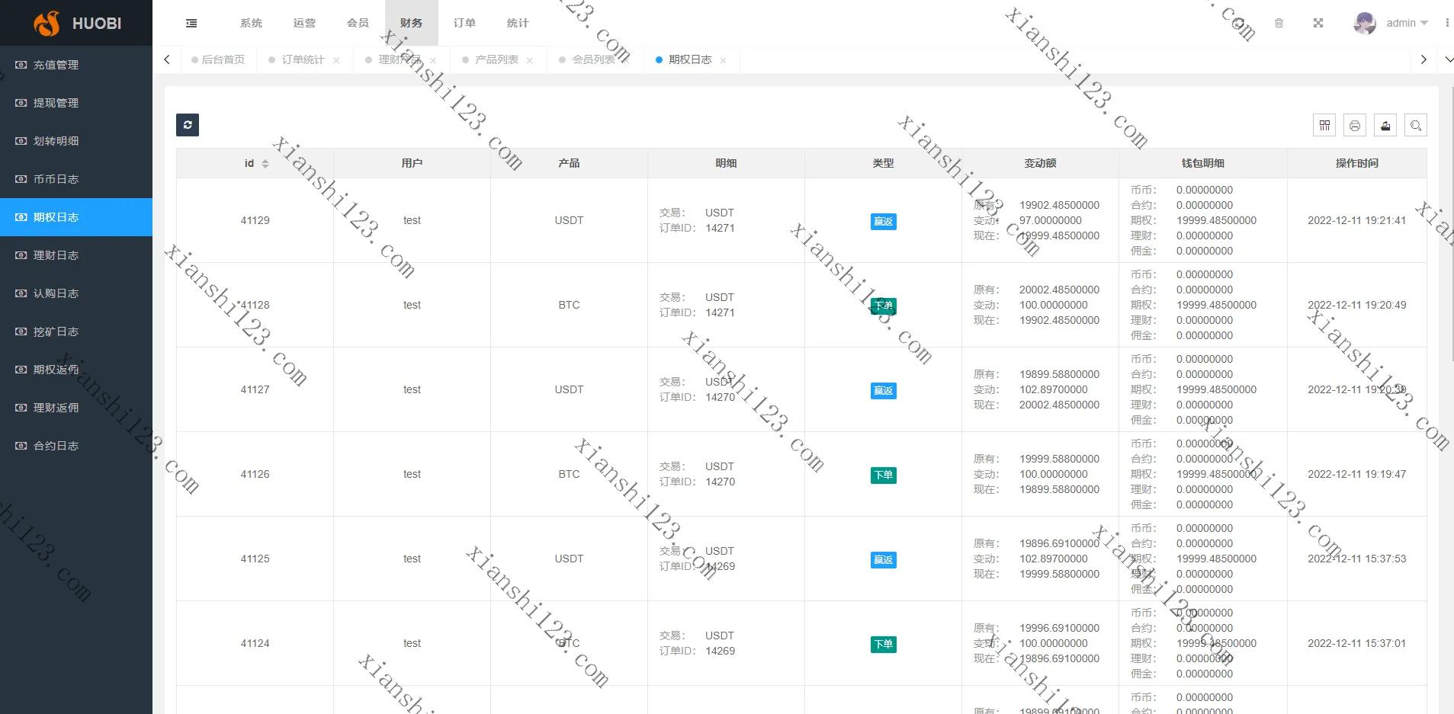Open the table search magnifier icon

pos(1416,126)
